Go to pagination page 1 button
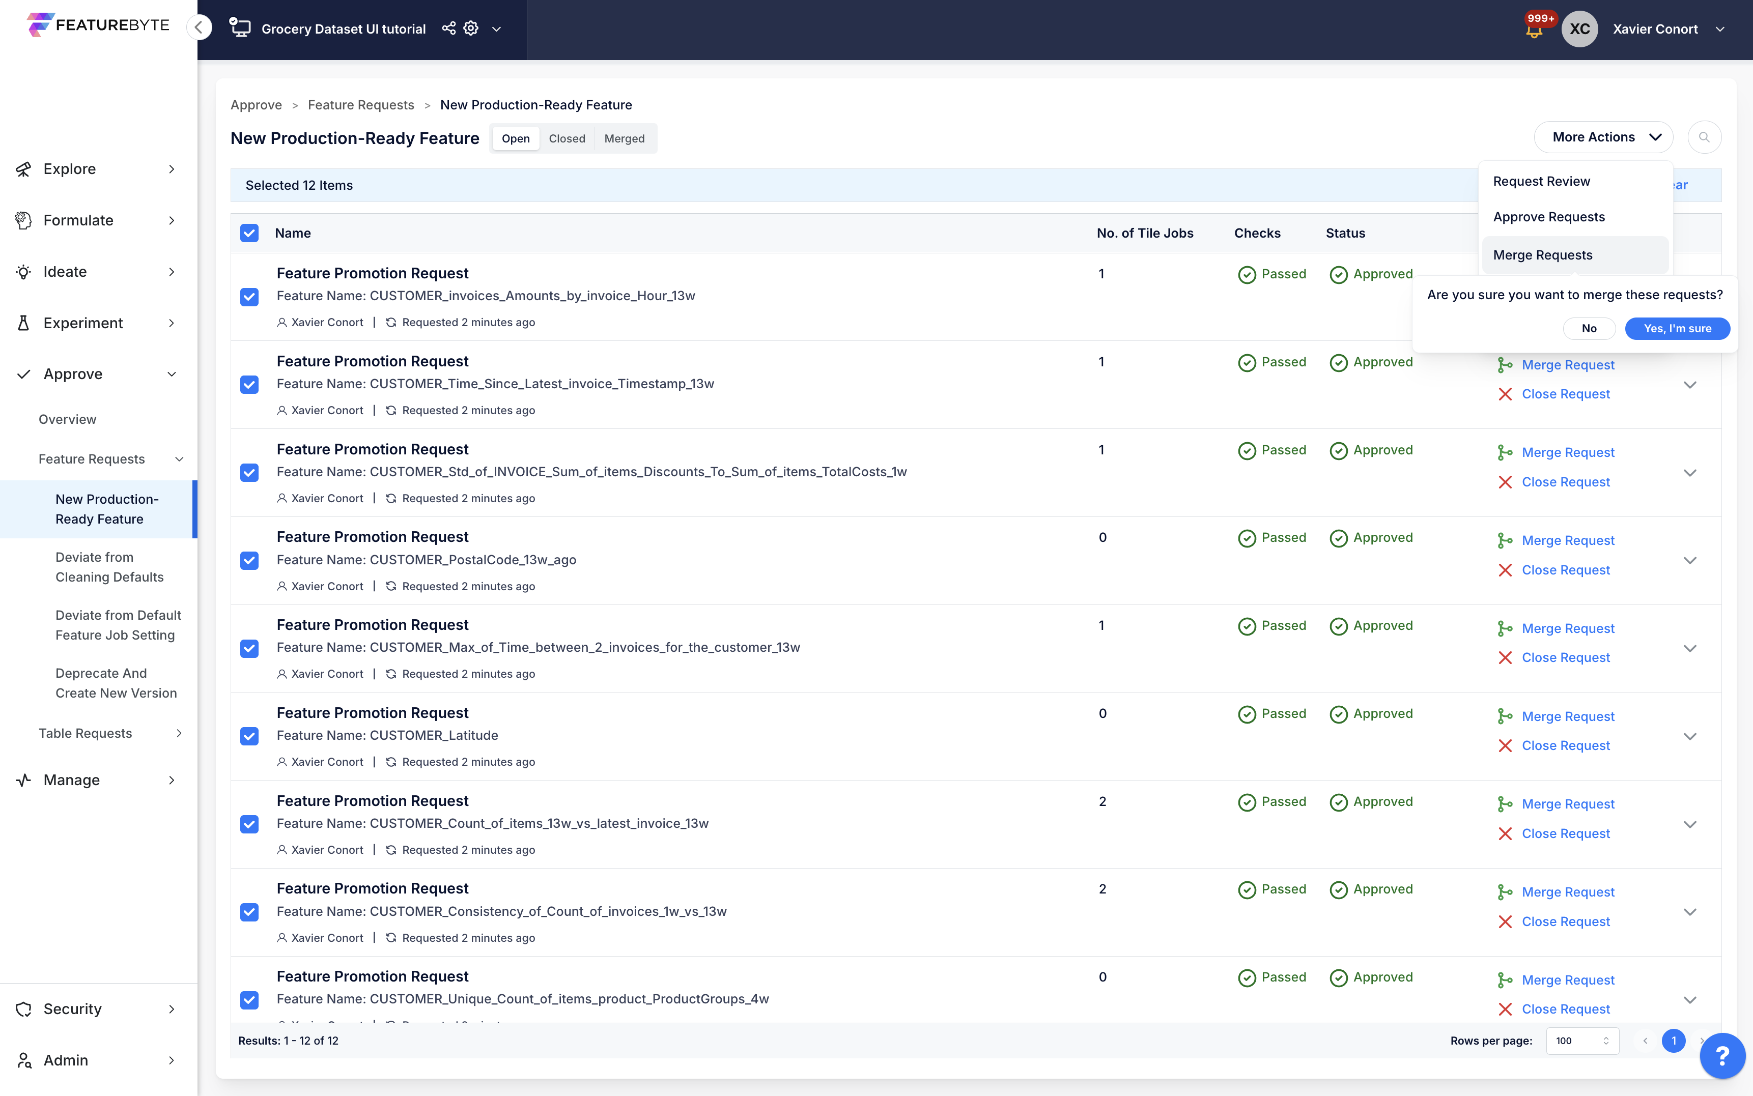Image resolution: width=1753 pixels, height=1096 pixels. [1673, 1041]
